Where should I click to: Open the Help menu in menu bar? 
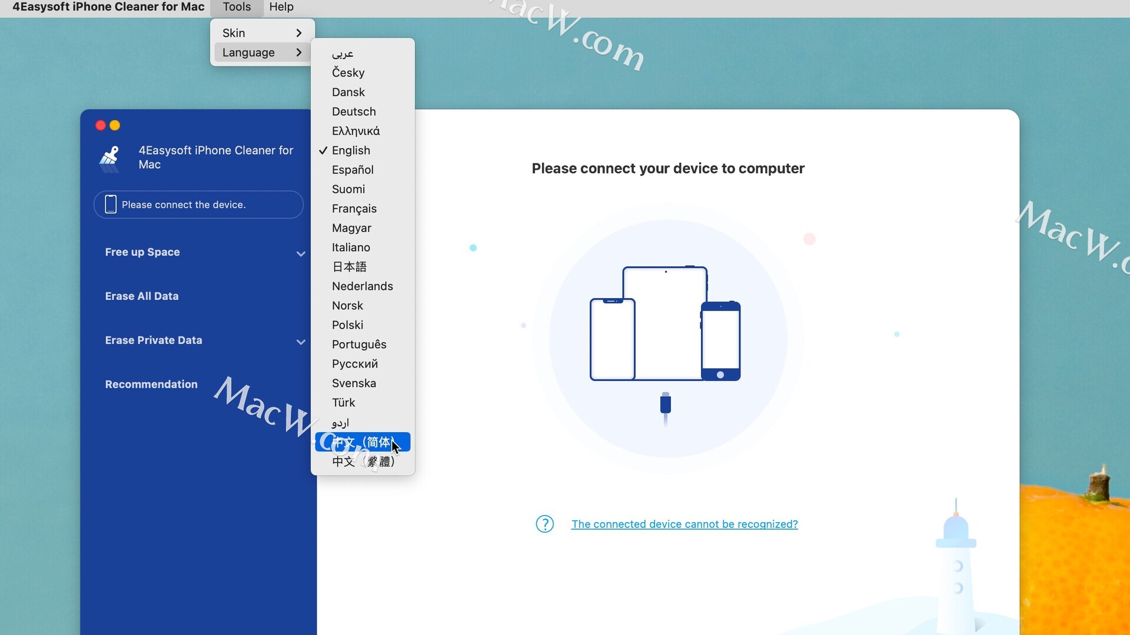click(281, 7)
